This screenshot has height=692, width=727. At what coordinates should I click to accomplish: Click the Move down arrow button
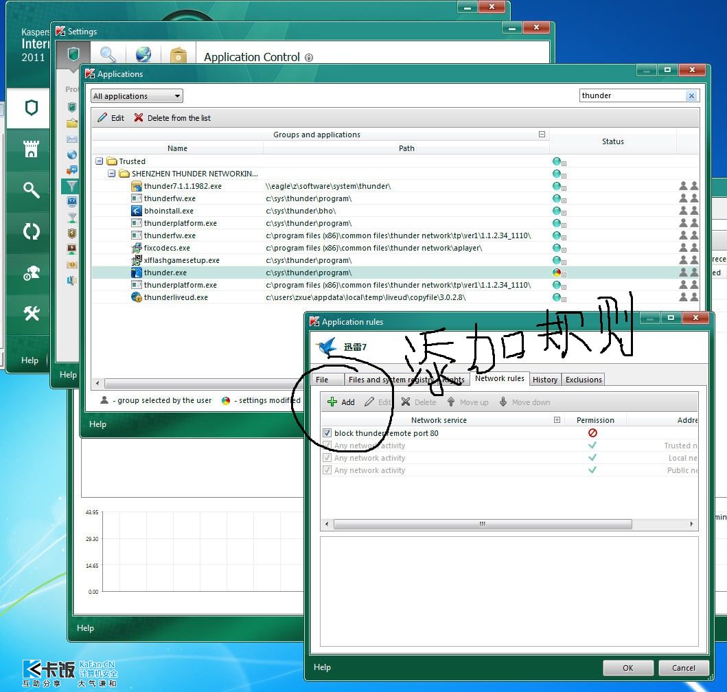tap(524, 402)
